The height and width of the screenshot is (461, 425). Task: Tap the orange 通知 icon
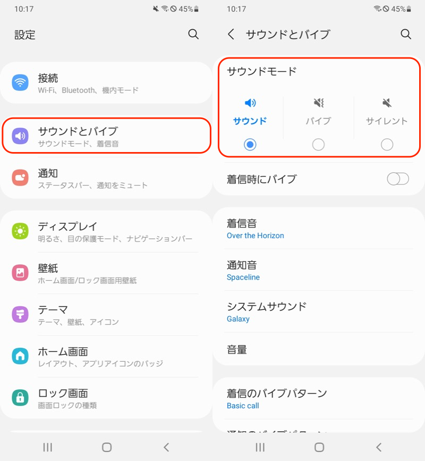20,178
